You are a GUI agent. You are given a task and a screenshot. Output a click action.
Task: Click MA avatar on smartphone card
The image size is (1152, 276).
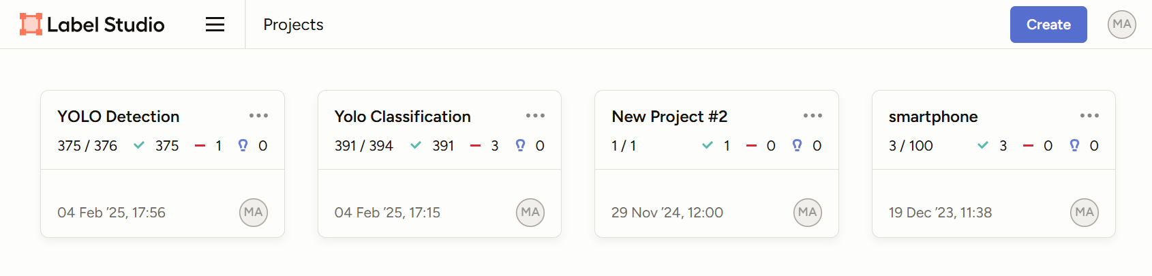coord(1085,213)
